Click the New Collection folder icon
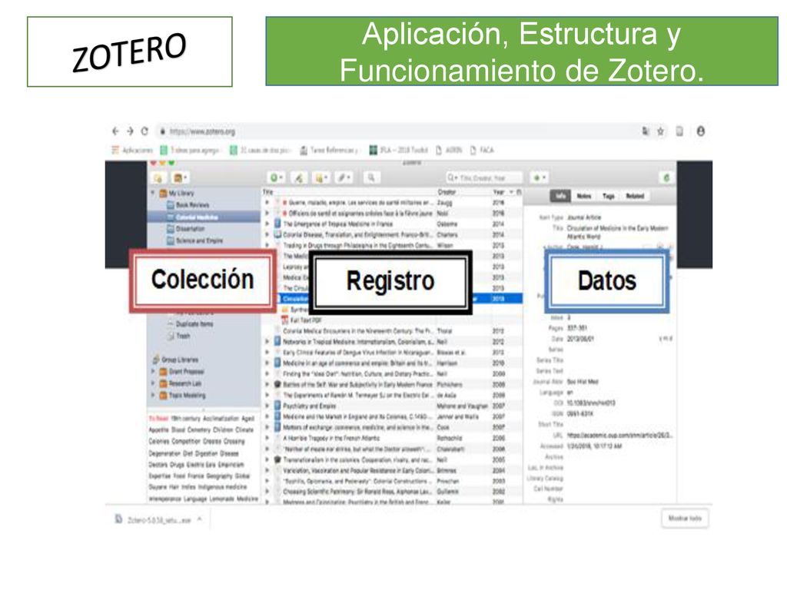 pos(158,178)
